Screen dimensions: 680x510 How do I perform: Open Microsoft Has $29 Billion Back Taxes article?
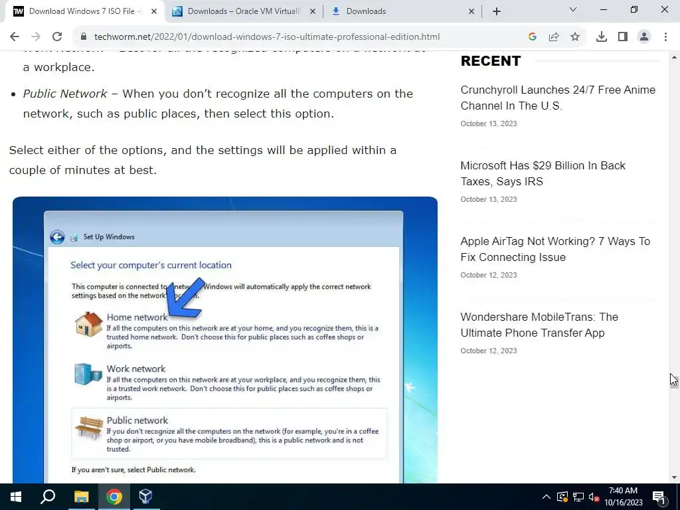543,173
